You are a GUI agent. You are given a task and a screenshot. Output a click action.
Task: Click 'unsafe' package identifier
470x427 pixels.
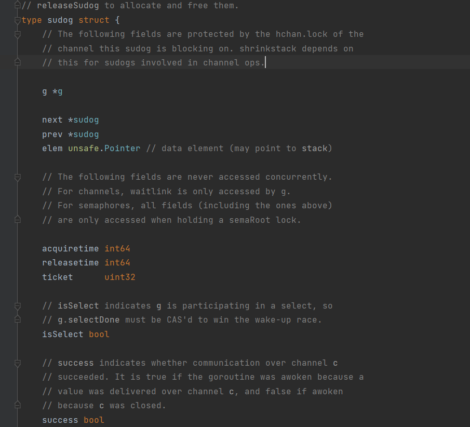coord(83,149)
